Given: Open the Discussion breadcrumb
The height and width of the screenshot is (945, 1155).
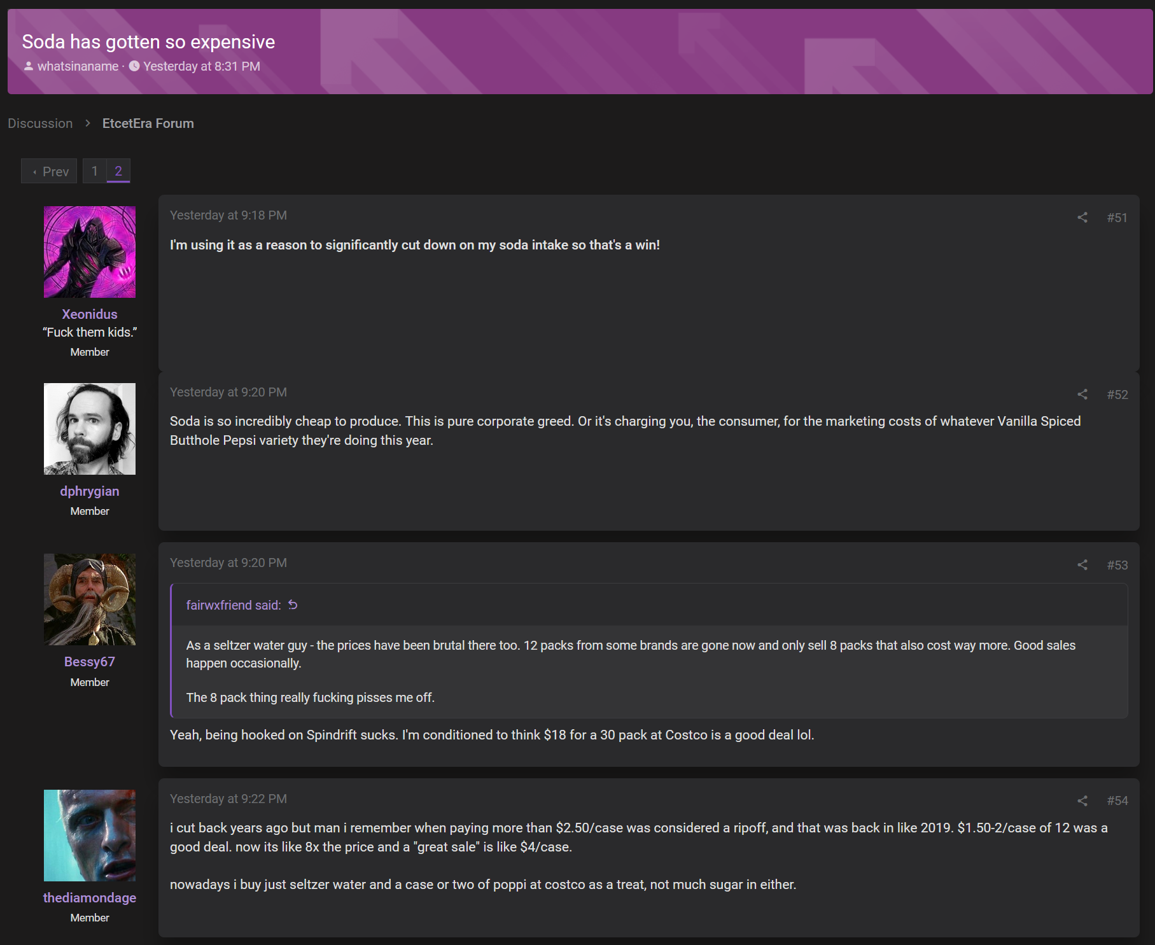Looking at the screenshot, I should [40, 123].
